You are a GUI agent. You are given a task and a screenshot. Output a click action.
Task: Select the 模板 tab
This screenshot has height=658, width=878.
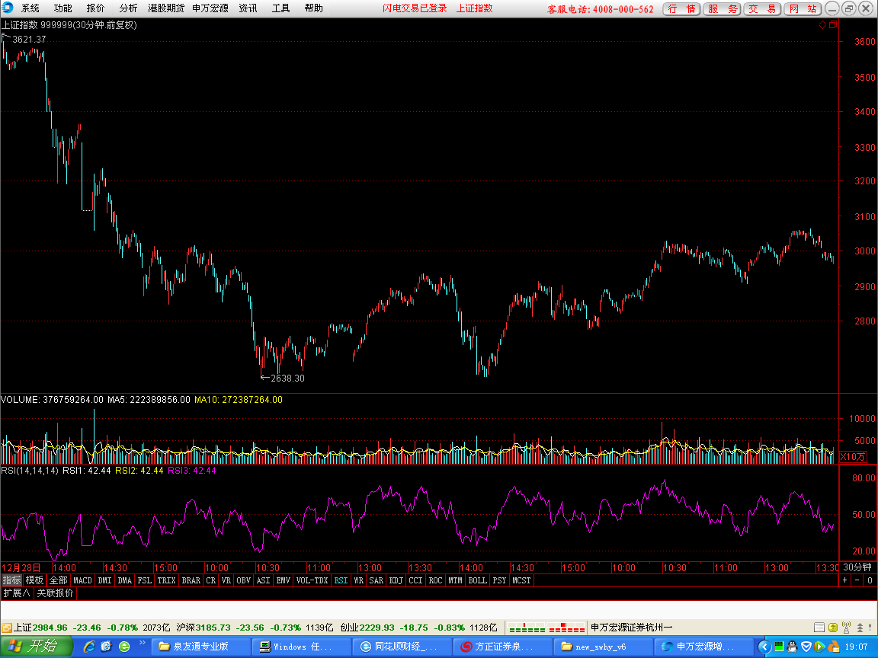[35, 580]
